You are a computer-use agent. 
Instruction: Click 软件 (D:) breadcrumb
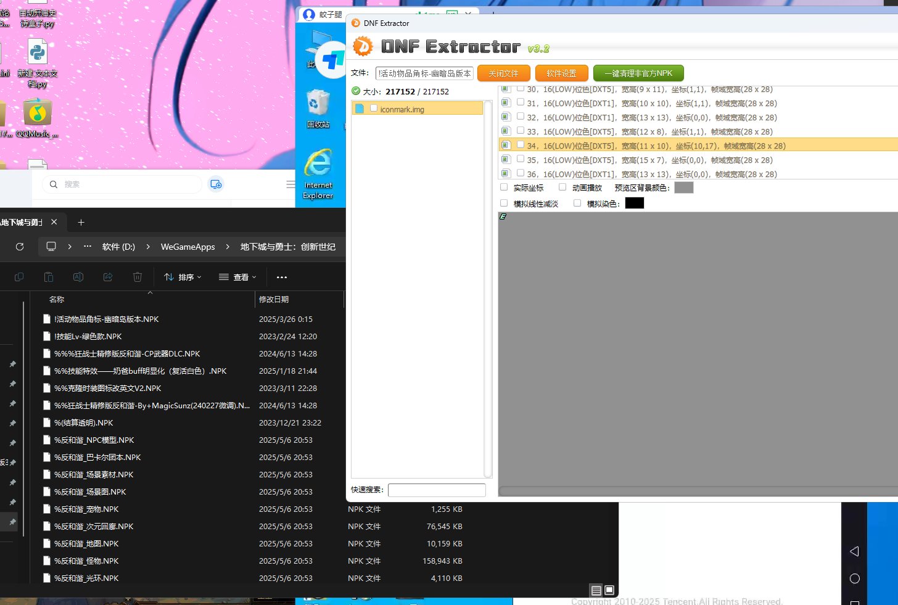[118, 247]
